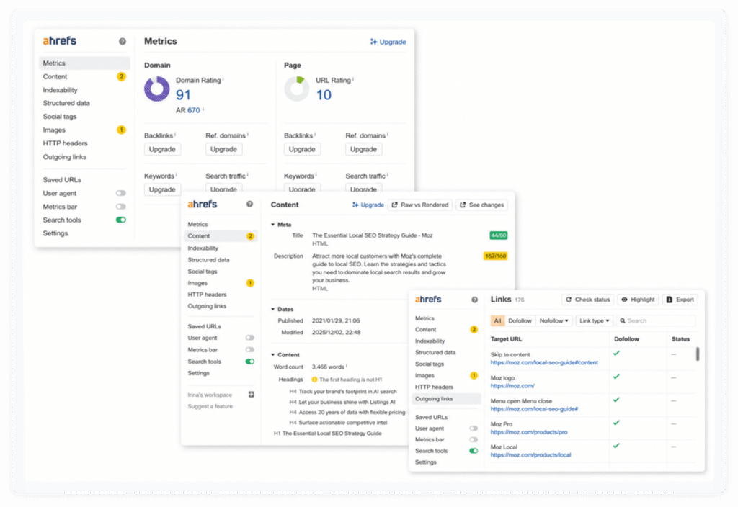Collapse the Content section with word count

pos(273,355)
